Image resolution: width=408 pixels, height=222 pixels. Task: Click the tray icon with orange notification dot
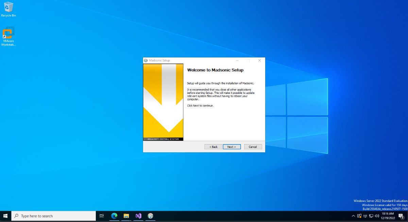pyautogui.click(x=359, y=216)
